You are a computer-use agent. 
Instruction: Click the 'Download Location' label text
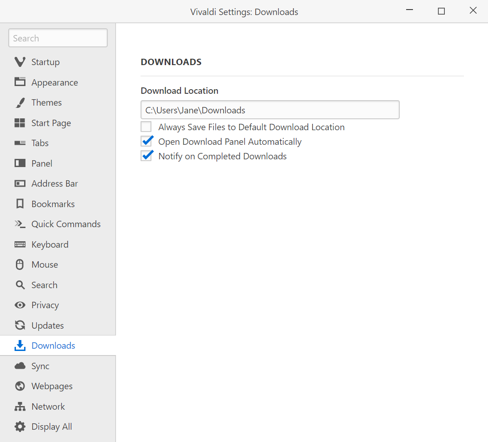pos(180,91)
